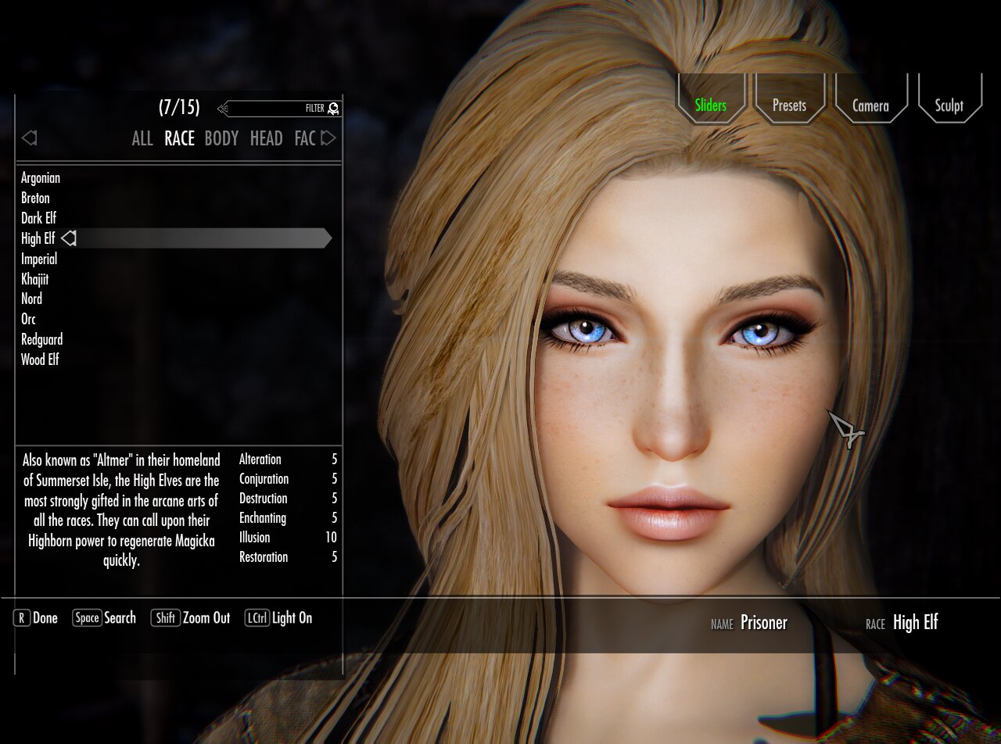1001x744 pixels.
Task: Open the Sculpt tab
Action: [949, 106]
